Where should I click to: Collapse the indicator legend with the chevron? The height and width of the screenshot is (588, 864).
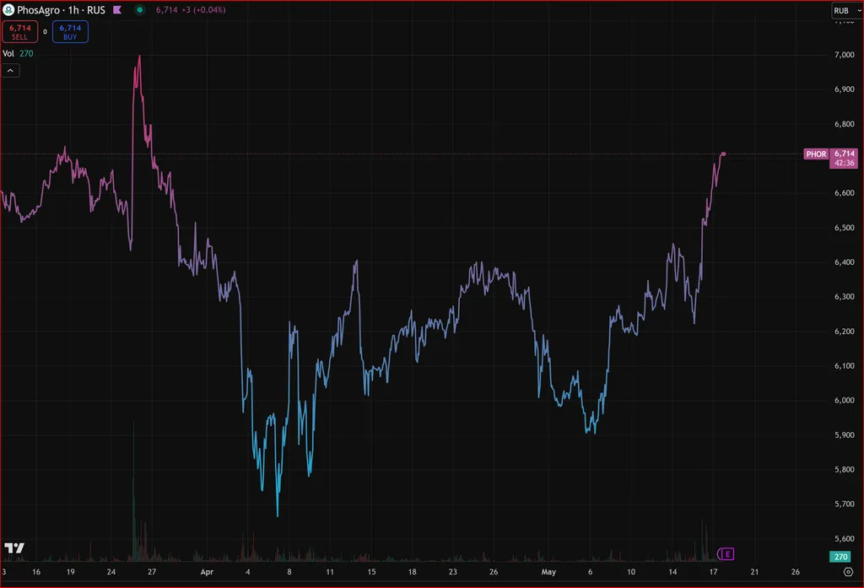click(x=10, y=71)
